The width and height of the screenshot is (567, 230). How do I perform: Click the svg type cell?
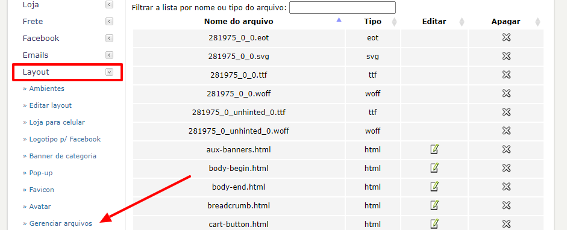[x=373, y=57]
